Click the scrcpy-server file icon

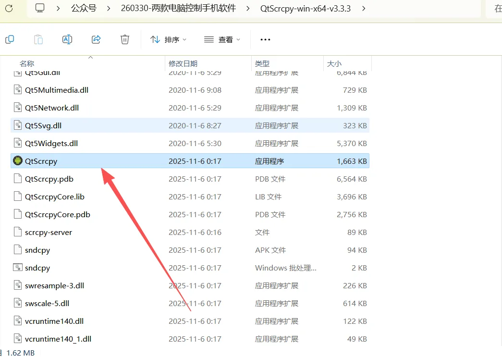tap(18, 232)
